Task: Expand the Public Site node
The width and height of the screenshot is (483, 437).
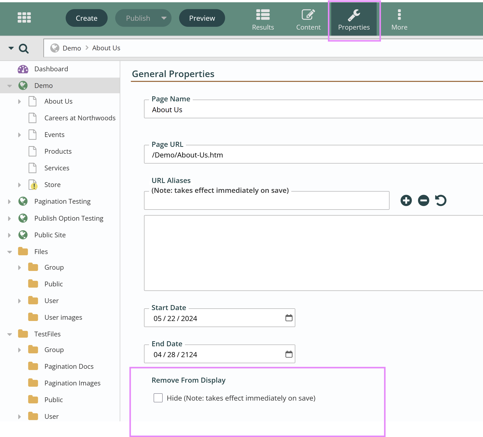Action: coord(9,235)
